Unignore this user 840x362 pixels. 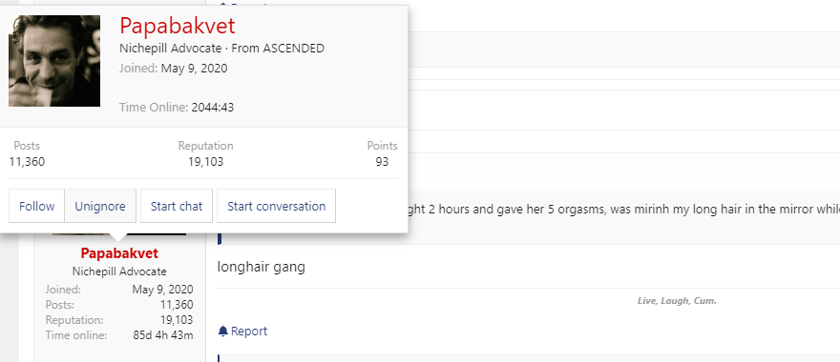point(100,206)
